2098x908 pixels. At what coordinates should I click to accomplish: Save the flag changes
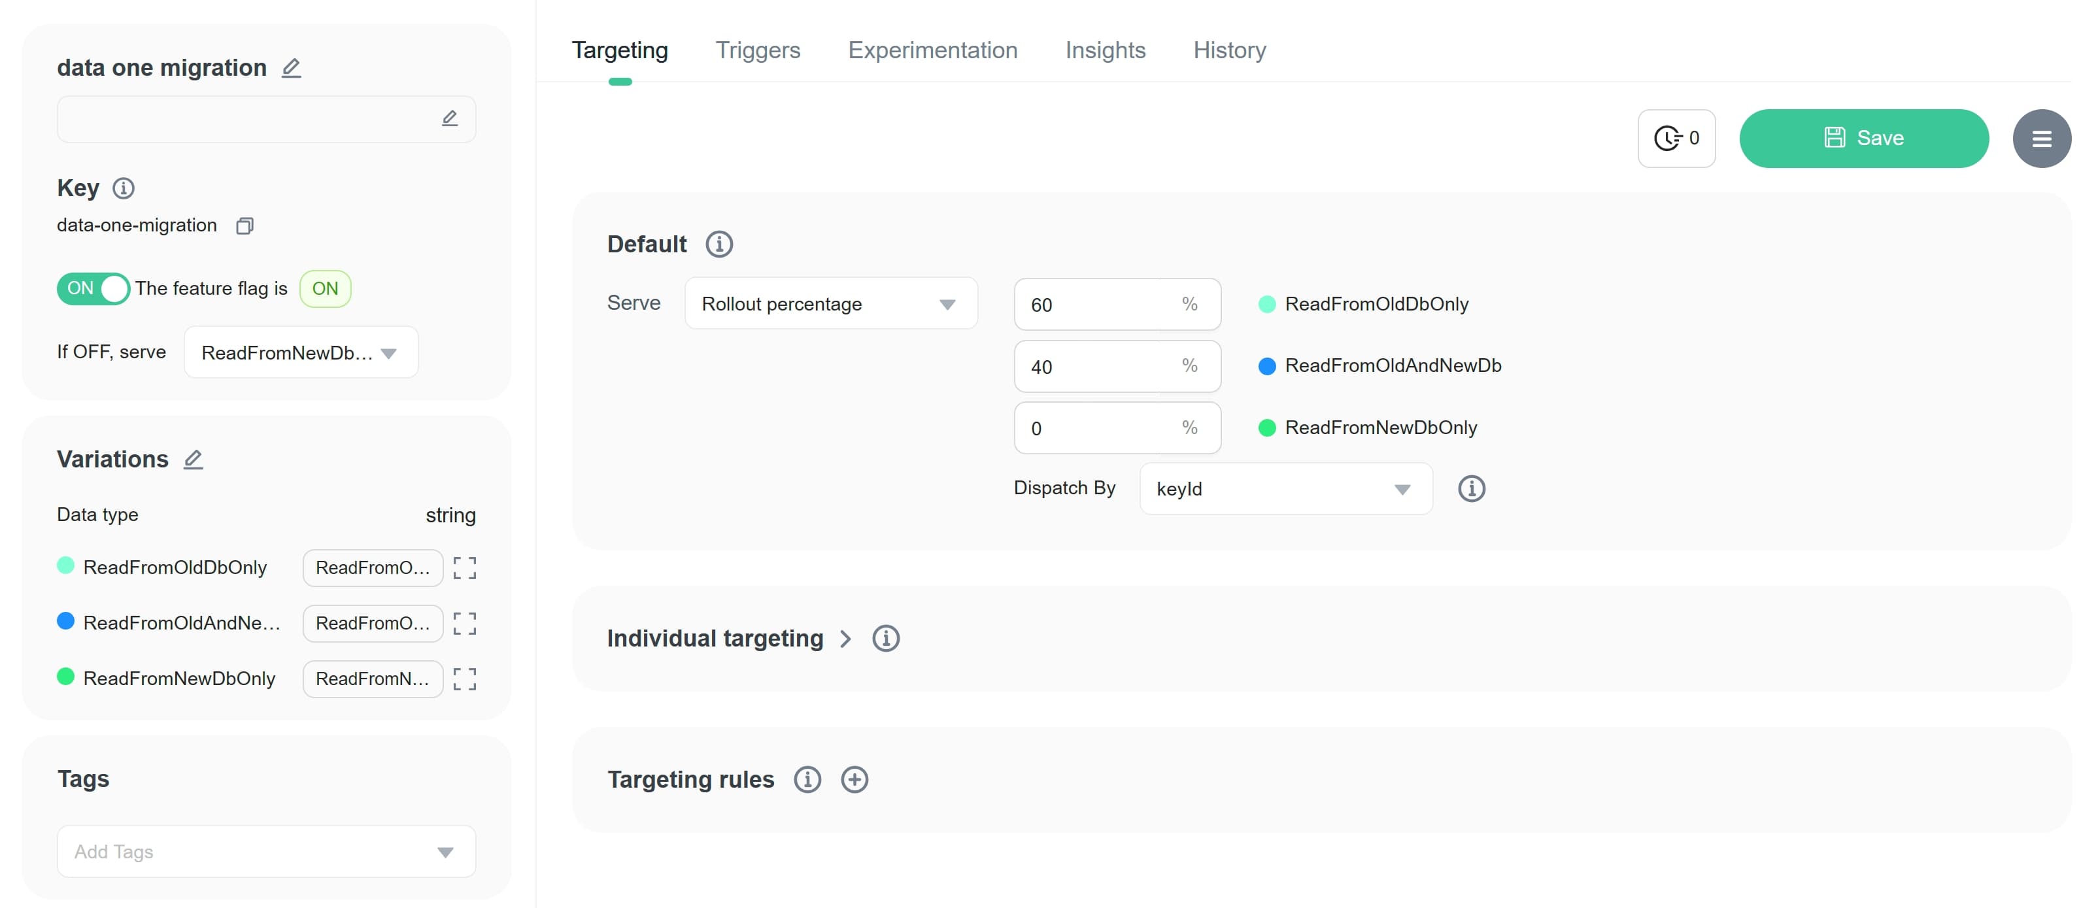coord(1863,139)
